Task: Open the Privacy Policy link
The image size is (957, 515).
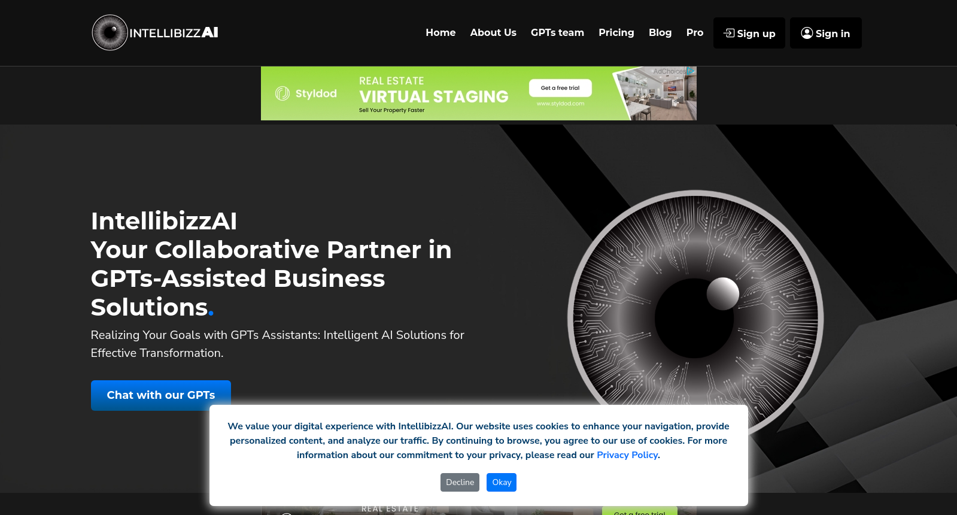Action: [627, 455]
